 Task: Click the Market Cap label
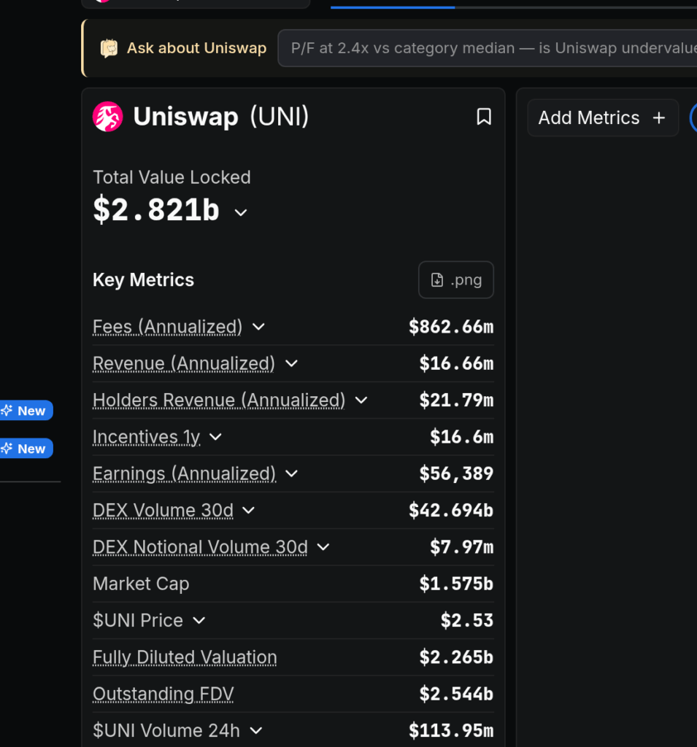pos(141,584)
